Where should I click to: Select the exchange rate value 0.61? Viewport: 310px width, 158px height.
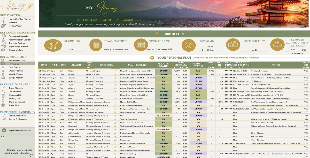pos(293,50)
